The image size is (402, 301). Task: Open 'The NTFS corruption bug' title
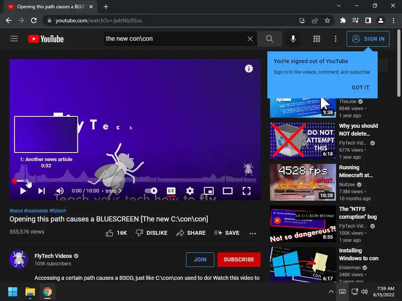coord(358,213)
